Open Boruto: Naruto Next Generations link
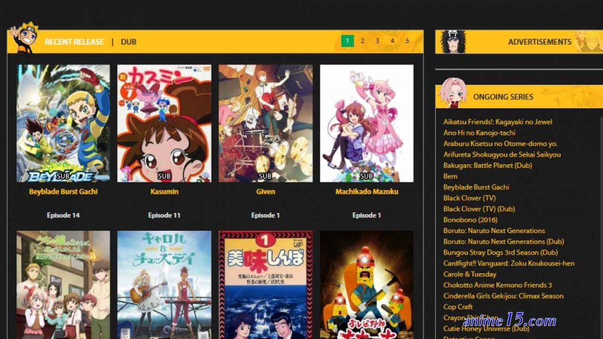The width and height of the screenshot is (603, 339). 494,231
